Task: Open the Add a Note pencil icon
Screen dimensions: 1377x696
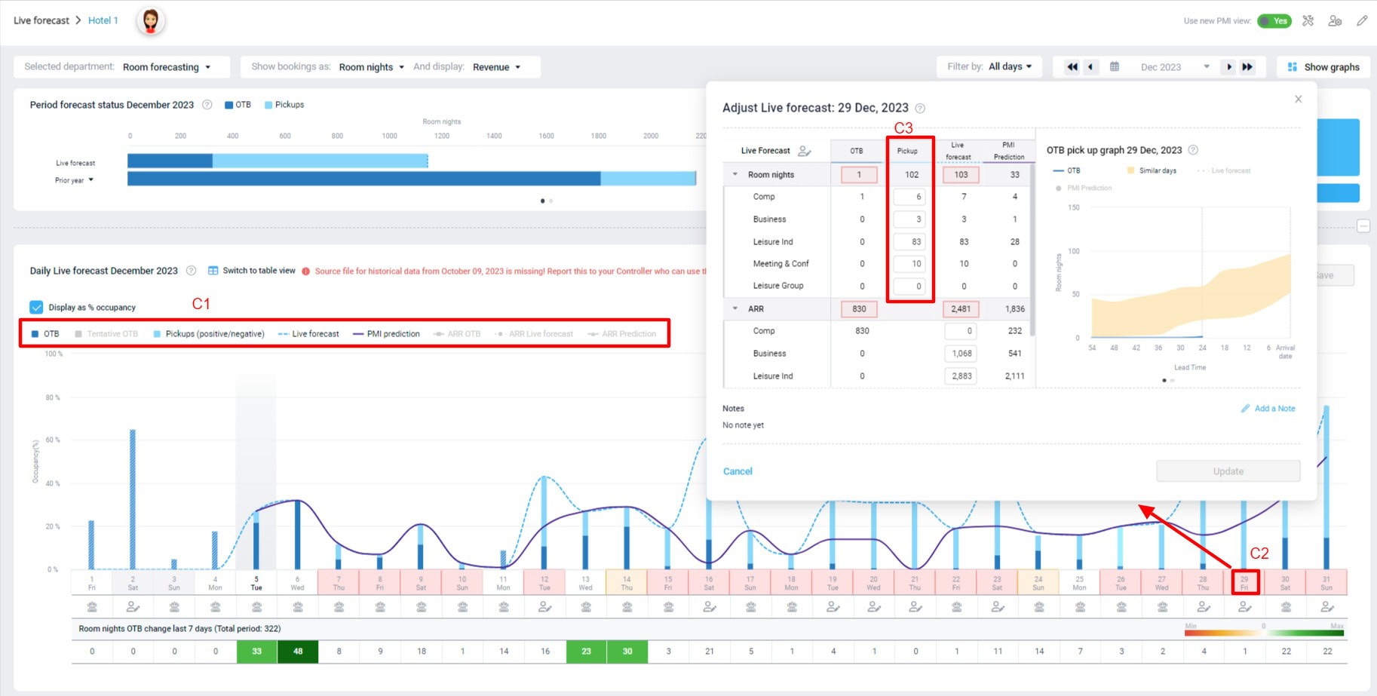Action: [x=1246, y=408]
